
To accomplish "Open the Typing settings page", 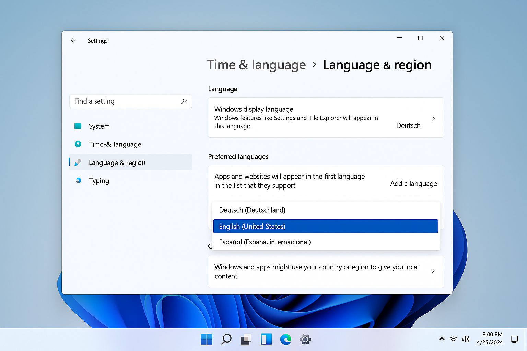I will pyautogui.click(x=130, y=181).
